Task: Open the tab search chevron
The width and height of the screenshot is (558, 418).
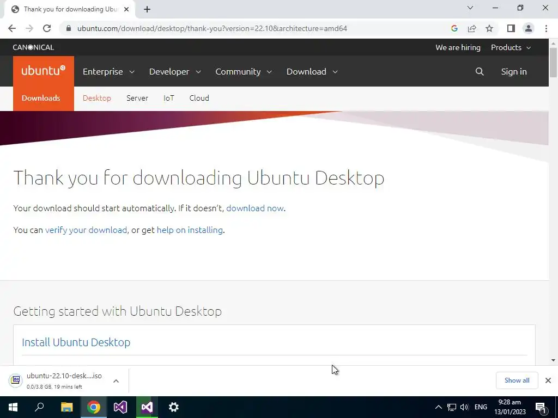Action: click(x=470, y=8)
